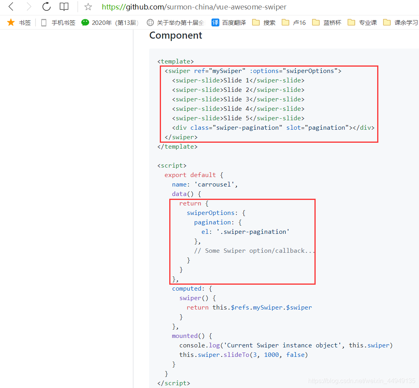Open 手机书签 mobile bookmarks

pos(58,23)
